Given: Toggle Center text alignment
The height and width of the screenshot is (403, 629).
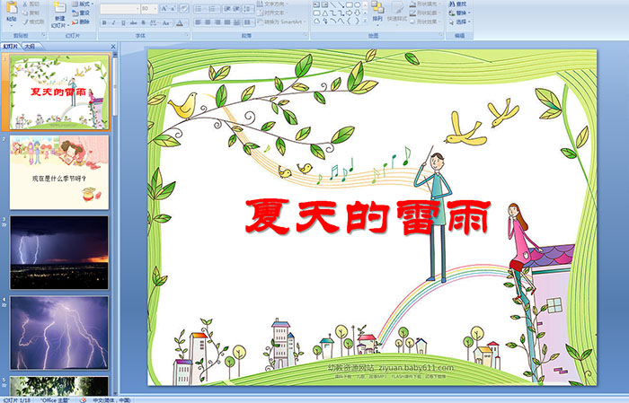Looking at the screenshot, I should pos(208,22).
